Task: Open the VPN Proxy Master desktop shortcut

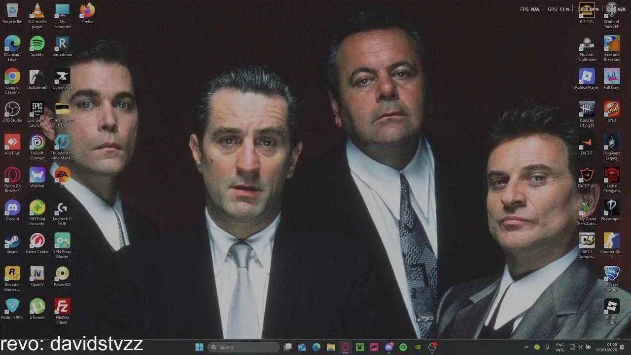Action: click(x=62, y=246)
